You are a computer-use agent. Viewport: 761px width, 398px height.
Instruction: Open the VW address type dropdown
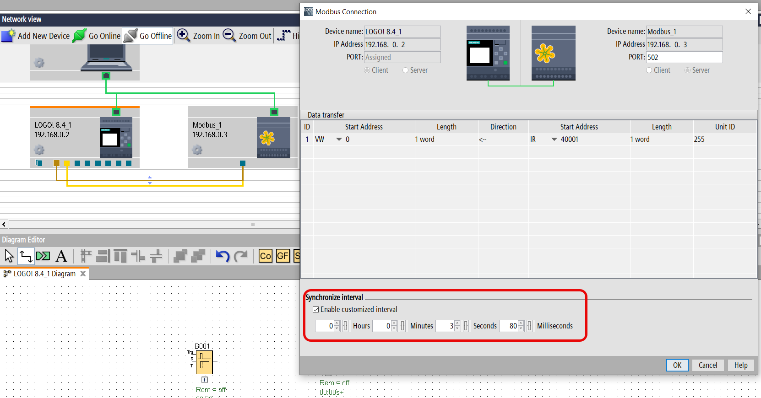click(x=339, y=140)
